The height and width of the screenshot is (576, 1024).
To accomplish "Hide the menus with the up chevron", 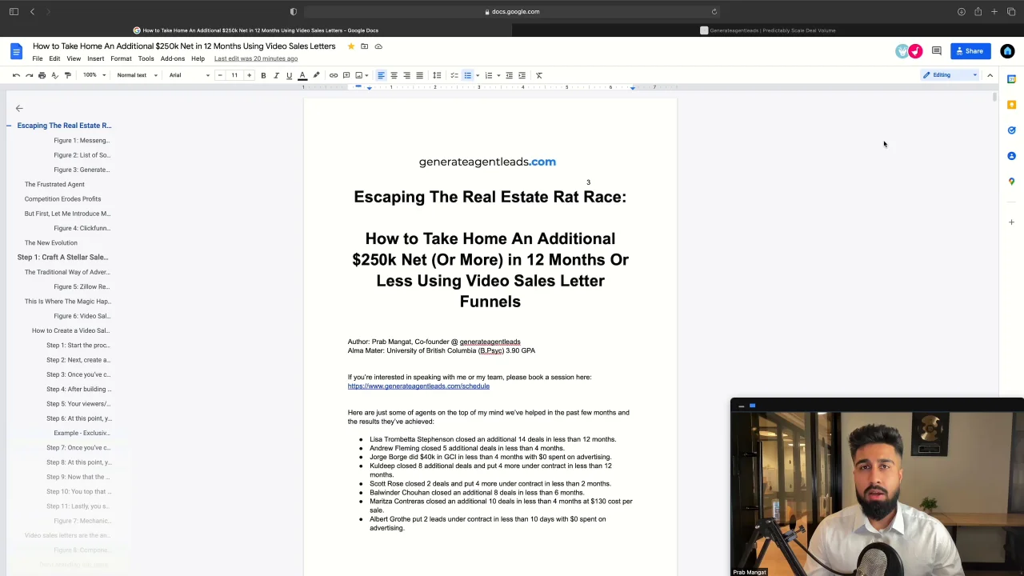I will pyautogui.click(x=990, y=75).
